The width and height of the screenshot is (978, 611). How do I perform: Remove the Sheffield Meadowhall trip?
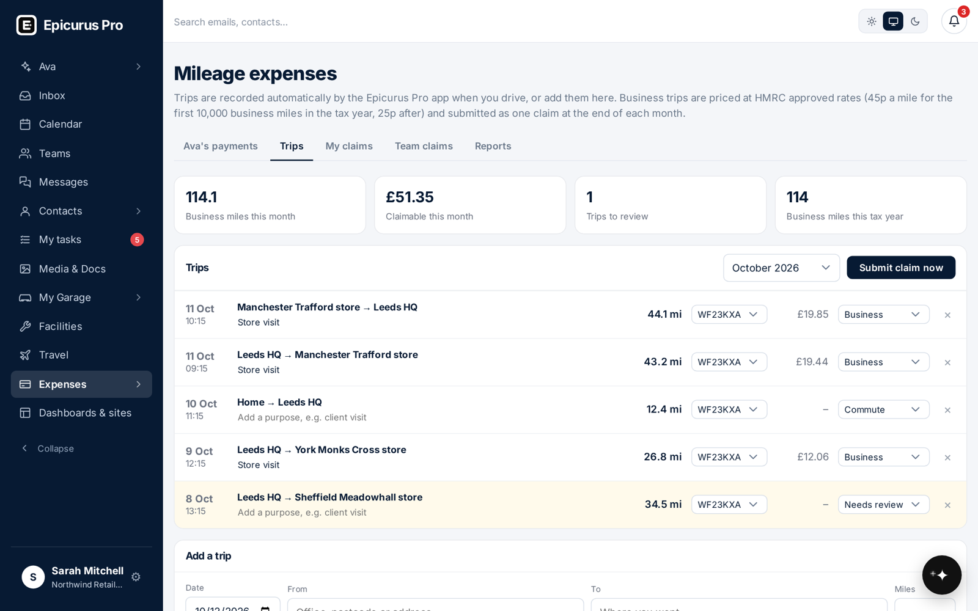click(x=947, y=505)
